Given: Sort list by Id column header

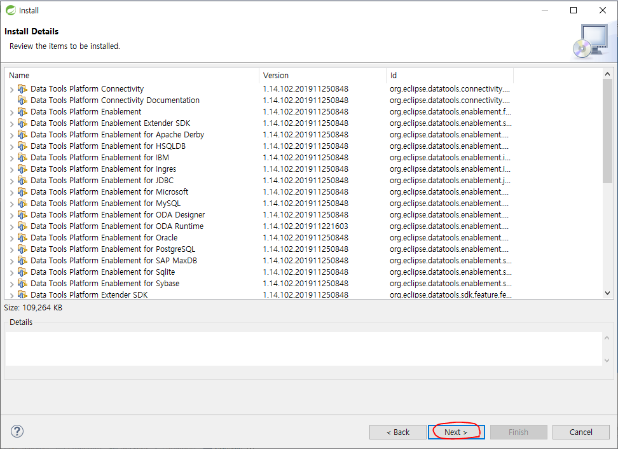Looking at the screenshot, I should (x=450, y=75).
